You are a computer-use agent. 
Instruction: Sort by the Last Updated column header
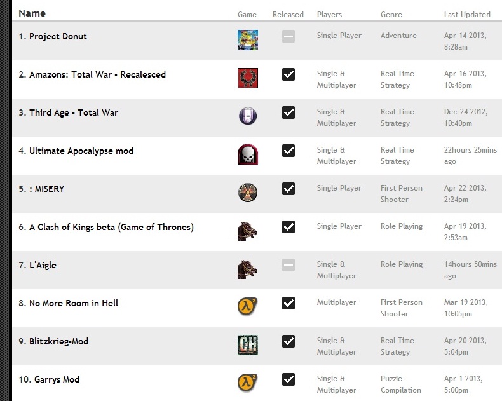click(x=467, y=15)
